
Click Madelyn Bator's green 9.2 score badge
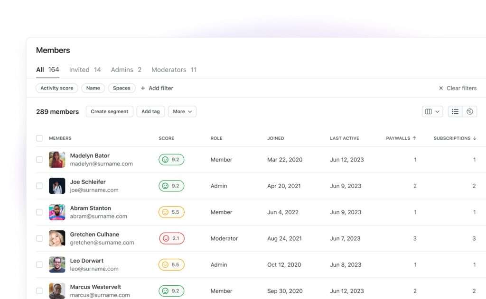(171, 160)
